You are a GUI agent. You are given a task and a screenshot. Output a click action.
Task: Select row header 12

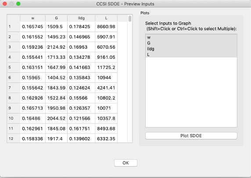pos(14,139)
